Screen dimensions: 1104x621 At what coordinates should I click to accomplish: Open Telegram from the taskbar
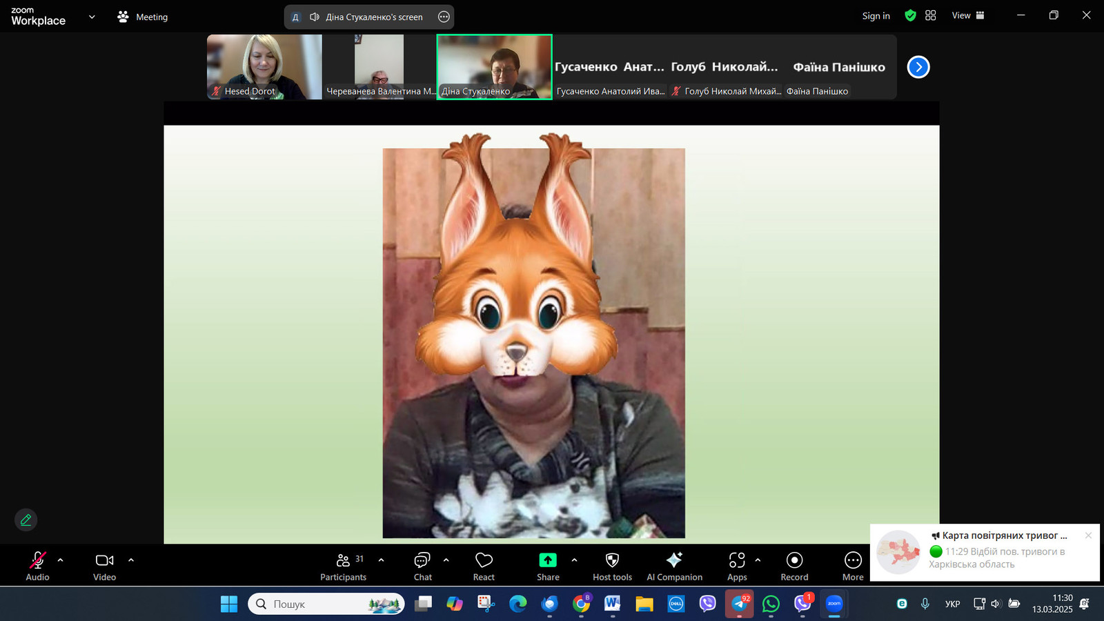739,604
